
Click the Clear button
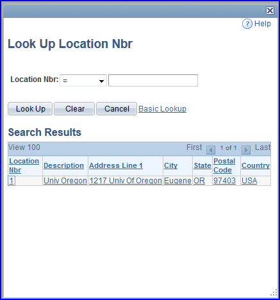74,109
